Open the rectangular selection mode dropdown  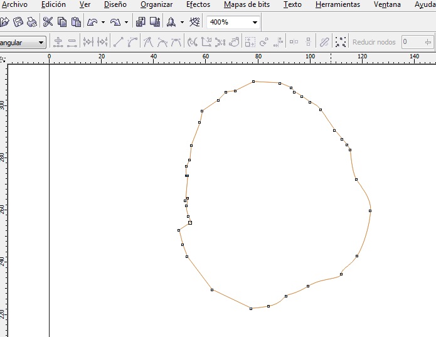(x=41, y=43)
